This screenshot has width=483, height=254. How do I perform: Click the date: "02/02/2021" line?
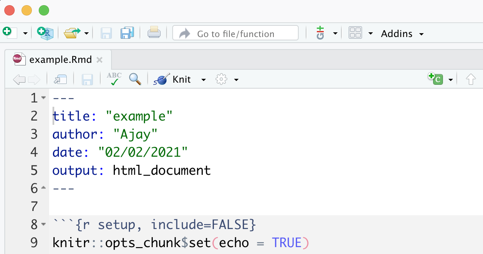120,152
